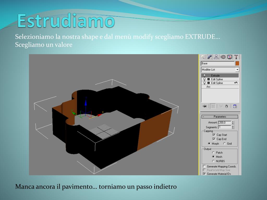Toggle Generate Material IDs checkbox
The height and width of the screenshot is (200, 267).
(x=204, y=174)
